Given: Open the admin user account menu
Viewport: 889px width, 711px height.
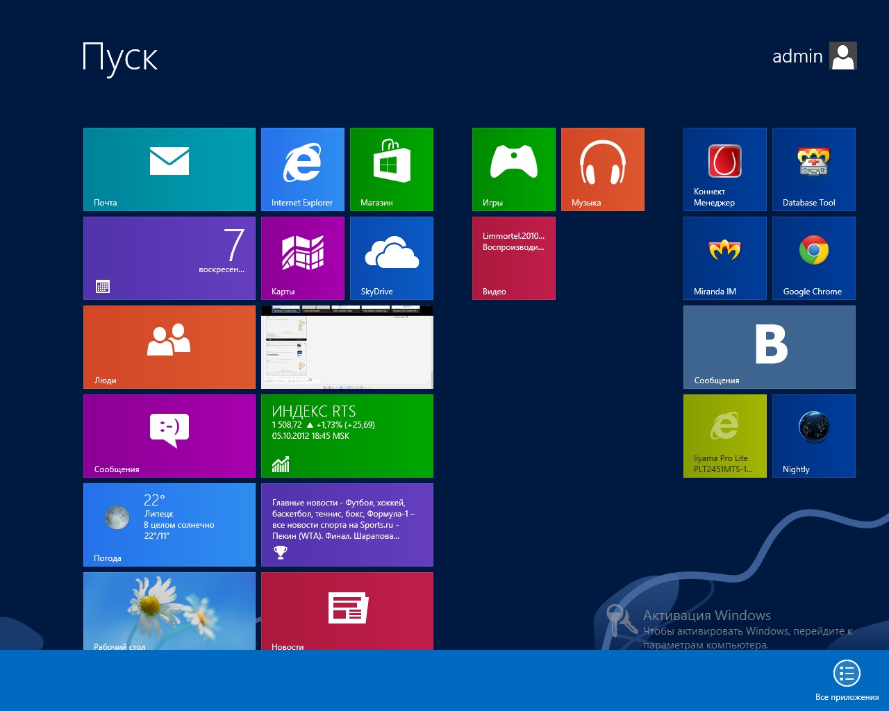Looking at the screenshot, I should (814, 56).
